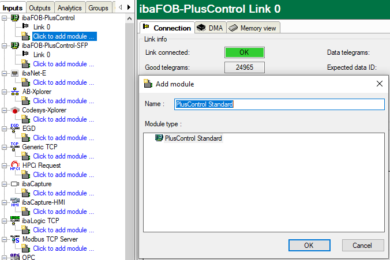
Task: Collapse the Generic TCP tree node
Action: tap(4, 147)
